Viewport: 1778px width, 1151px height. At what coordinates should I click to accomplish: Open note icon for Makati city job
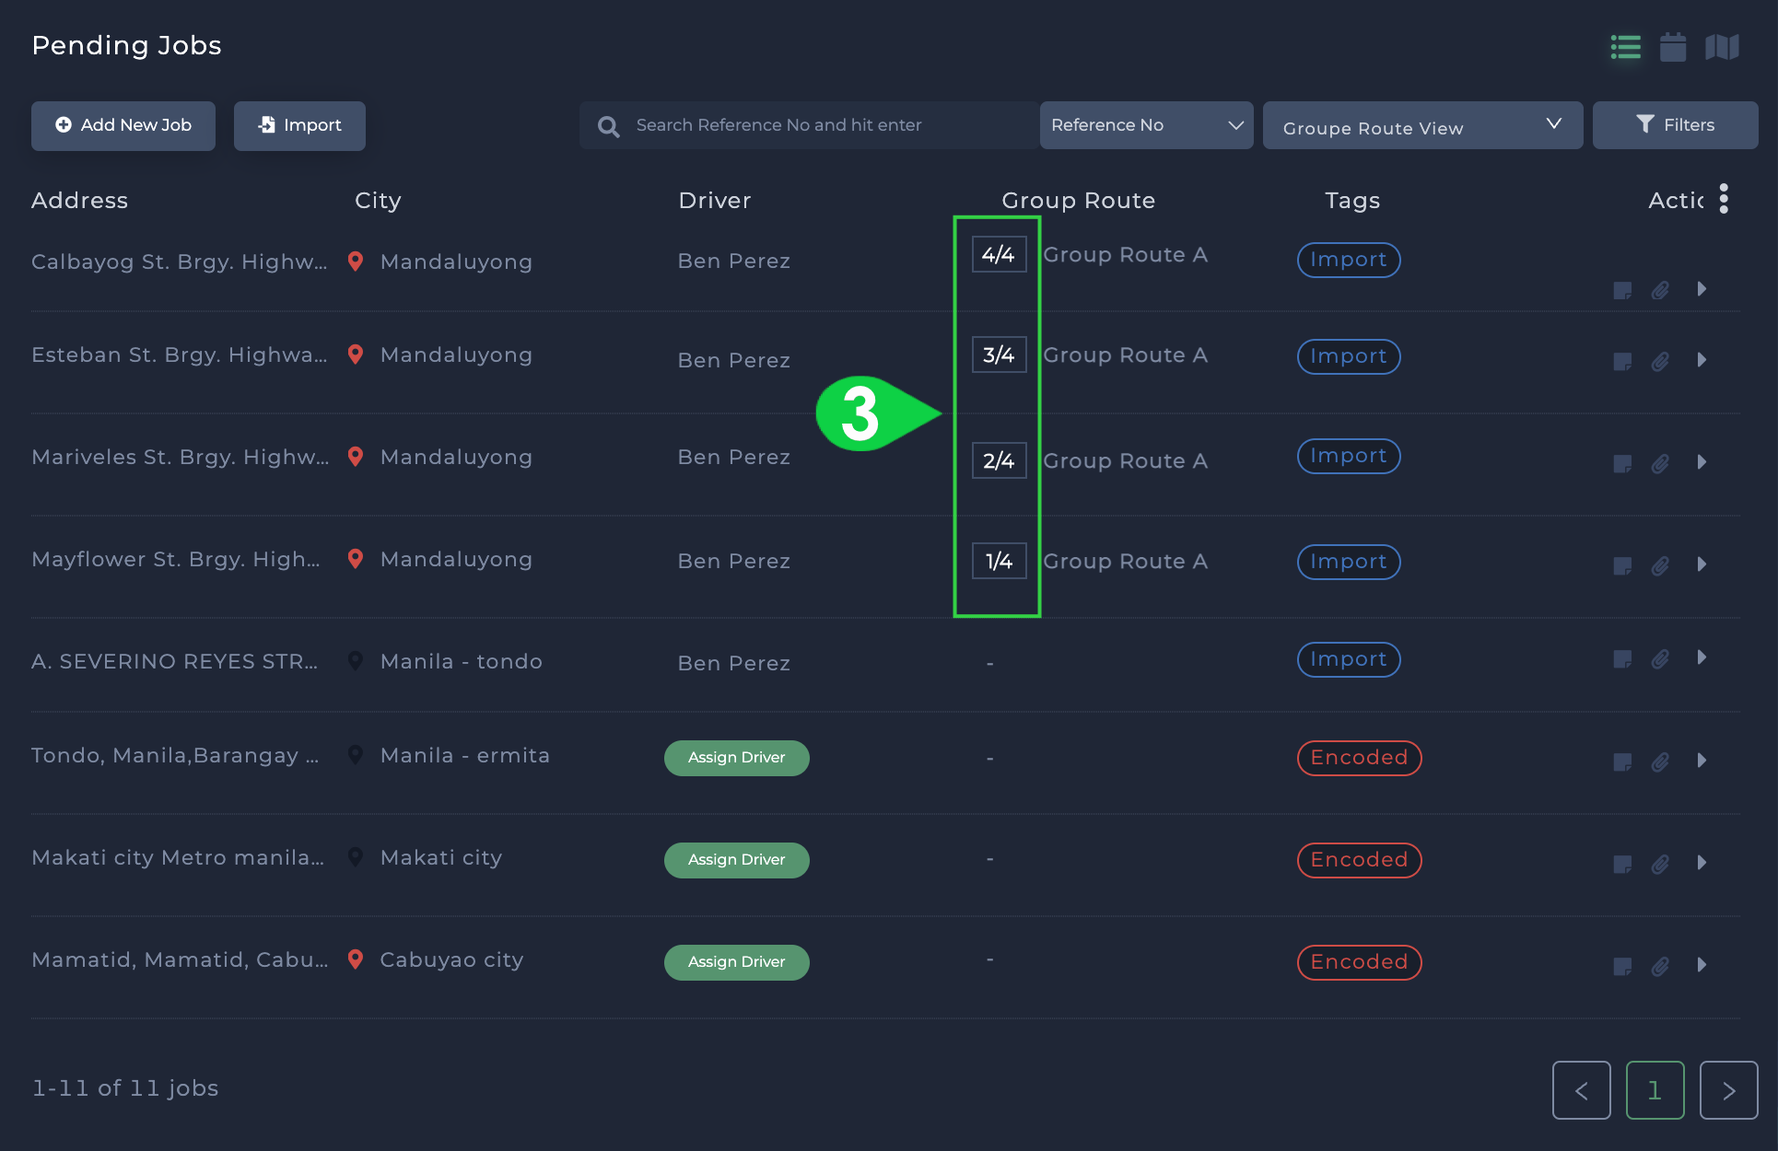coord(1622,865)
